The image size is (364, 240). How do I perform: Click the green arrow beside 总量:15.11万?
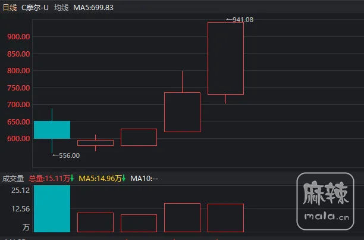click(72, 178)
